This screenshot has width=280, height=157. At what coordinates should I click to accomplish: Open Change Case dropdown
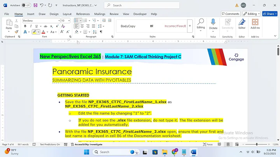(53, 32)
